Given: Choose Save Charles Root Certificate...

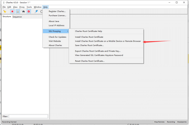Looking at the screenshot, I should coord(89,45).
